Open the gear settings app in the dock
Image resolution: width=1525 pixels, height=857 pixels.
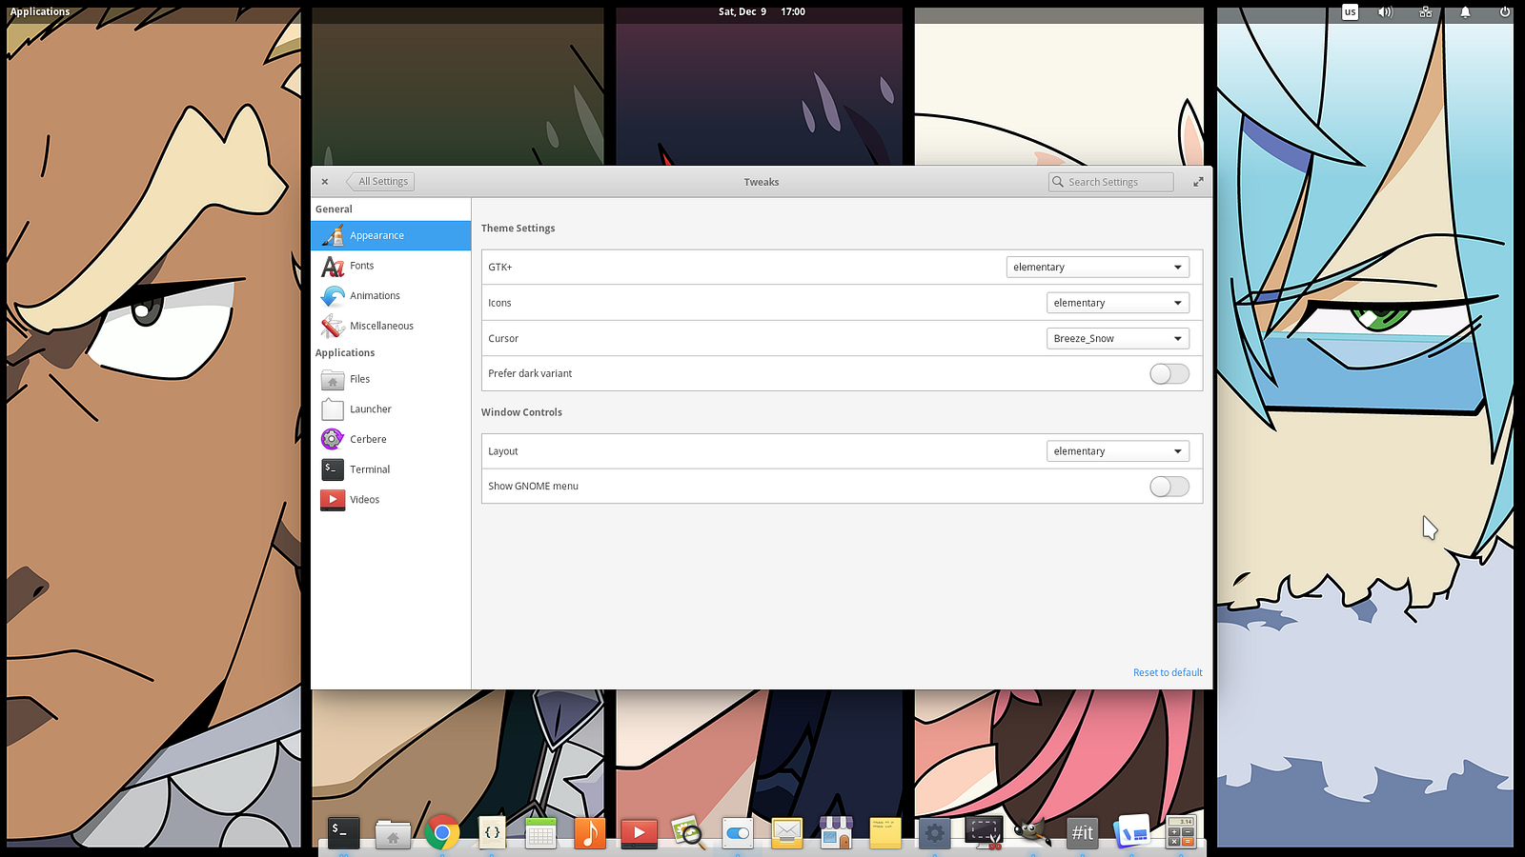point(935,833)
